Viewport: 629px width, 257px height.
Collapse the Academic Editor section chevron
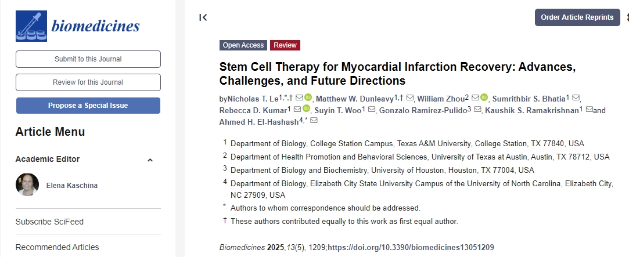pyautogui.click(x=150, y=160)
